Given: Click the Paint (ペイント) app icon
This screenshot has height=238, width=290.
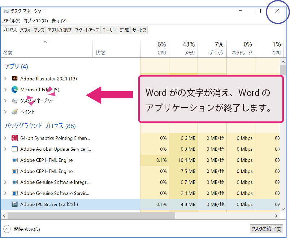Looking at the screenshot, I should click(x=15, y=112).
